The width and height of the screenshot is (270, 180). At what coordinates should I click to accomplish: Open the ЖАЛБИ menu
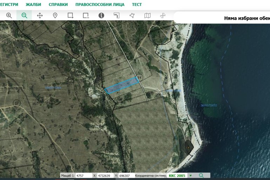pos(33,5)
